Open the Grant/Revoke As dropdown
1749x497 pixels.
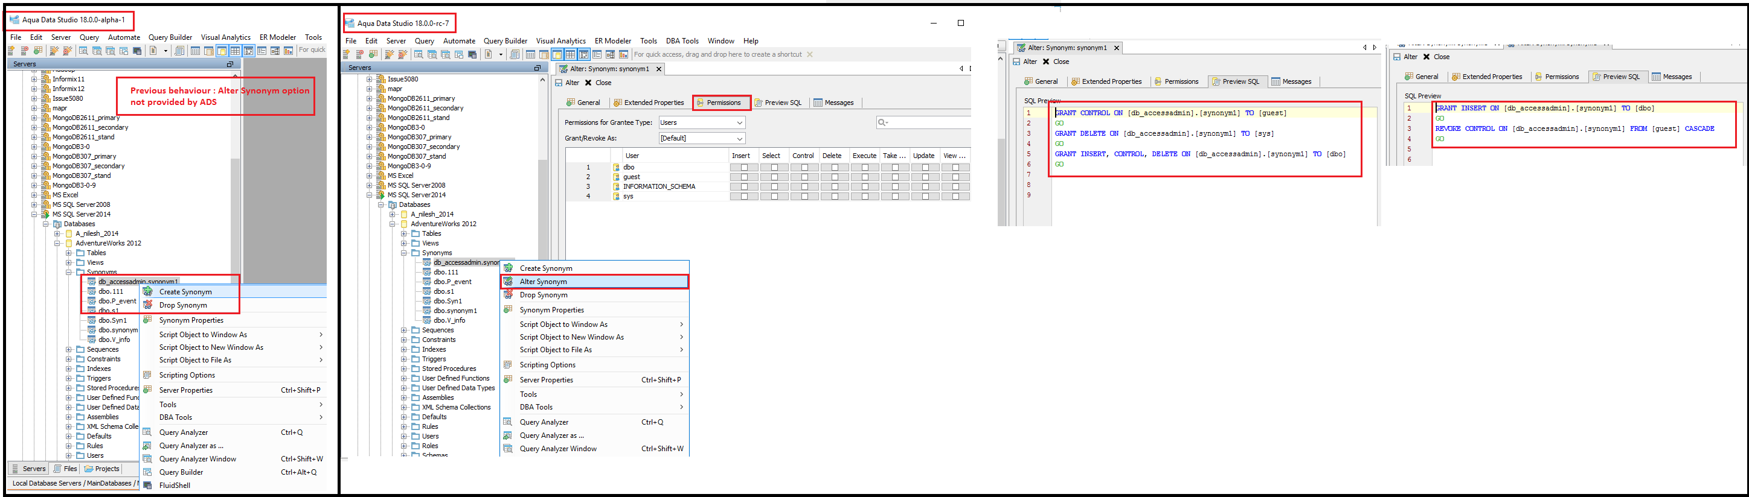pyautogui.click(x=702, y=138)
